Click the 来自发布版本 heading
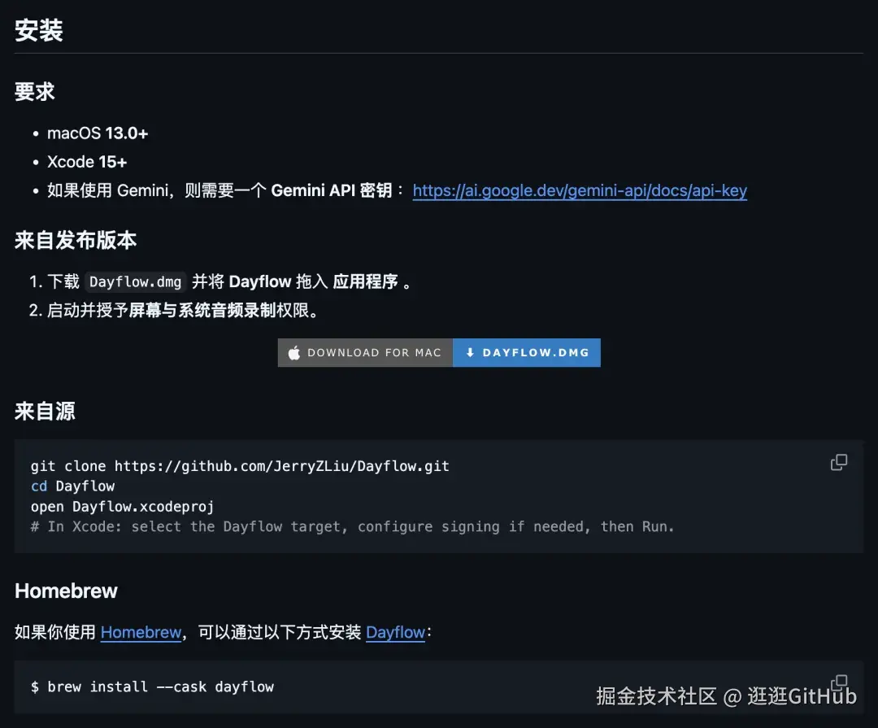The image size is (878, 728). click(x=75, y=240)
